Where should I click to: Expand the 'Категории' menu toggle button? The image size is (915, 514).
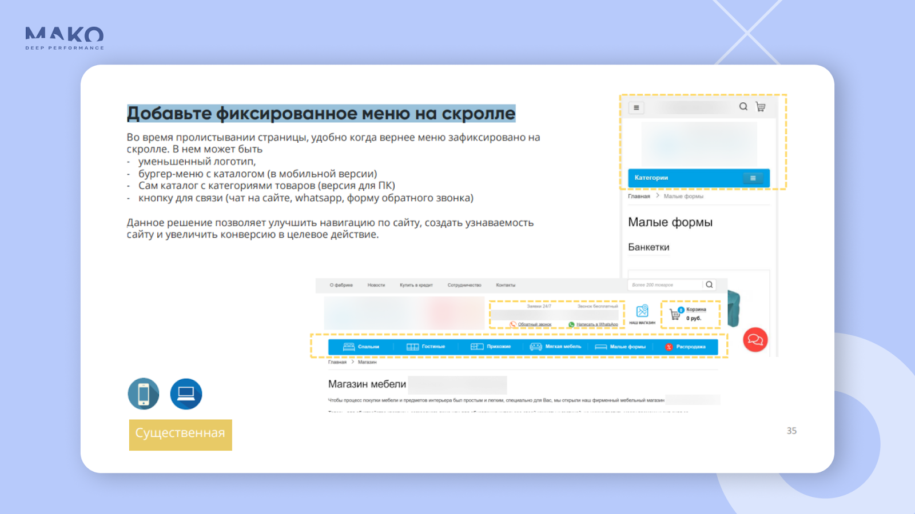click(x=753, y=178)
